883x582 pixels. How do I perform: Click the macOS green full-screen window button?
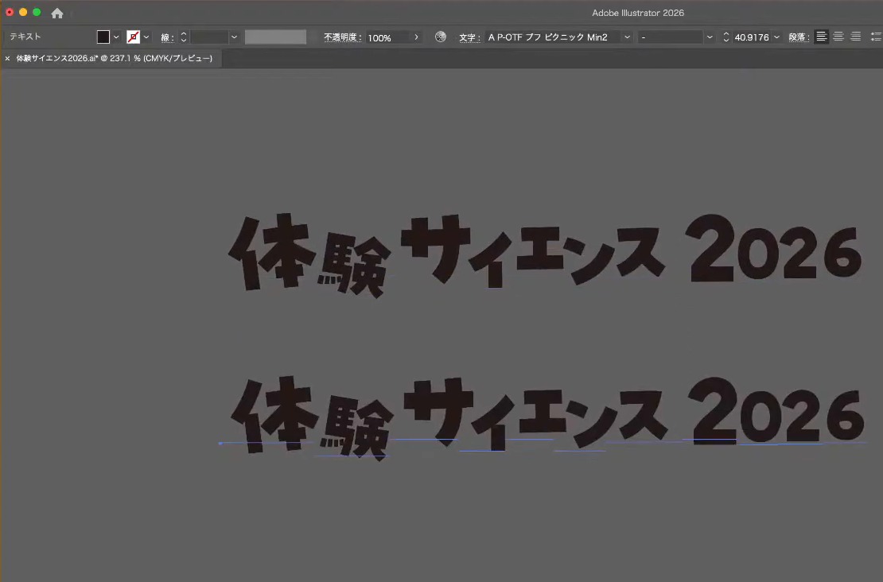click(x=37, y=13)
